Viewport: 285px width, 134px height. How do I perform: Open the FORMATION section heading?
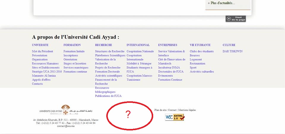click(72, 45)
